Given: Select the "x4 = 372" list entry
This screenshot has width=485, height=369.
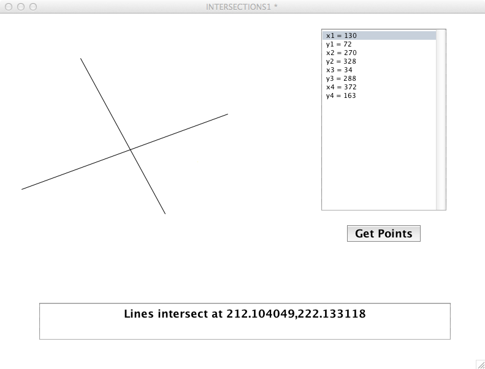Looking at the screenshot, I should 342,88.
